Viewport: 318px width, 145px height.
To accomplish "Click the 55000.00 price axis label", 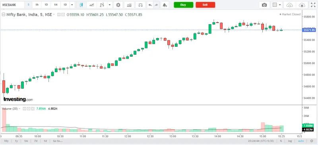I will (309, 63).
